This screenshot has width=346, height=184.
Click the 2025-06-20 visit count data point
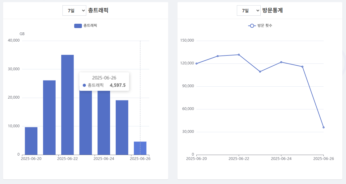[x=196, y=63]
